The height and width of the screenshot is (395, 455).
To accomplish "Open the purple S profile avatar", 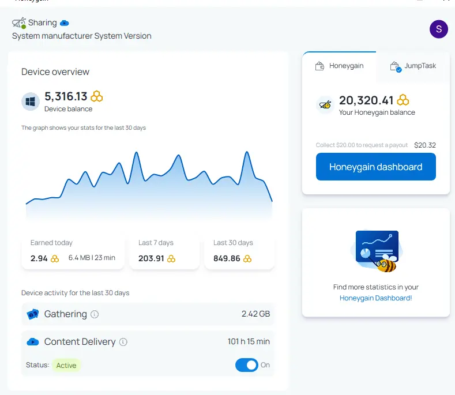I will (x=438, y=29).
